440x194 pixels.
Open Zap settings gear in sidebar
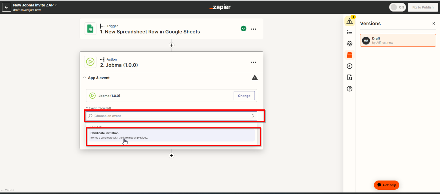click(349, 44)
